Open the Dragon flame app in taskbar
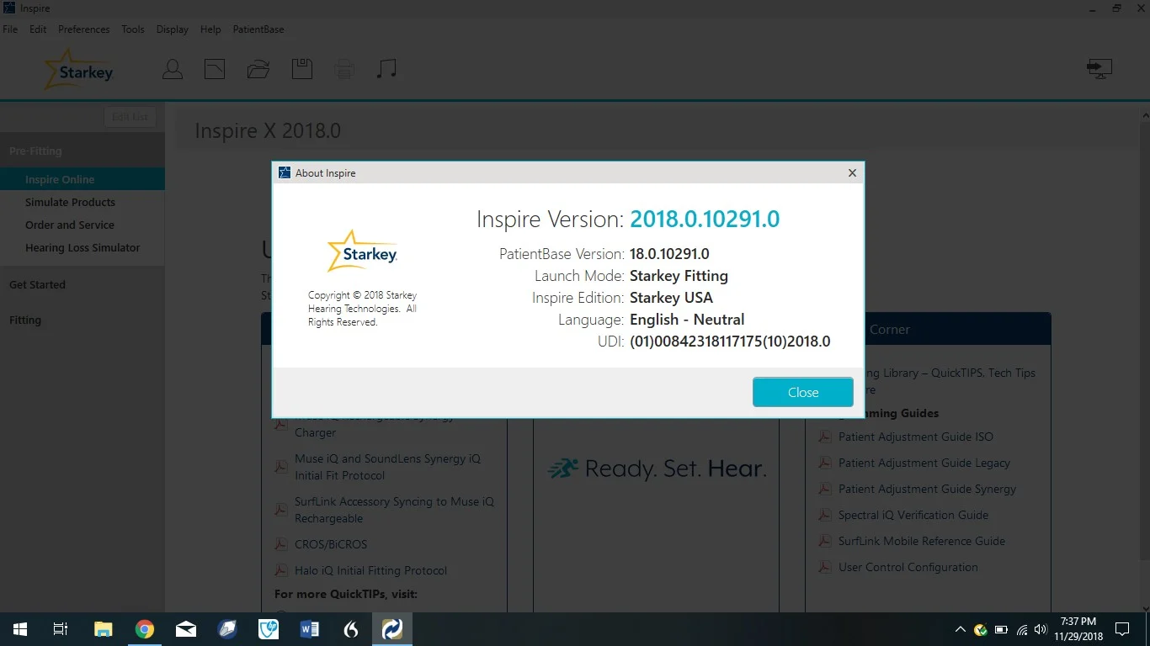Viewport: 1150px width, 646px height. coord(351,629)
